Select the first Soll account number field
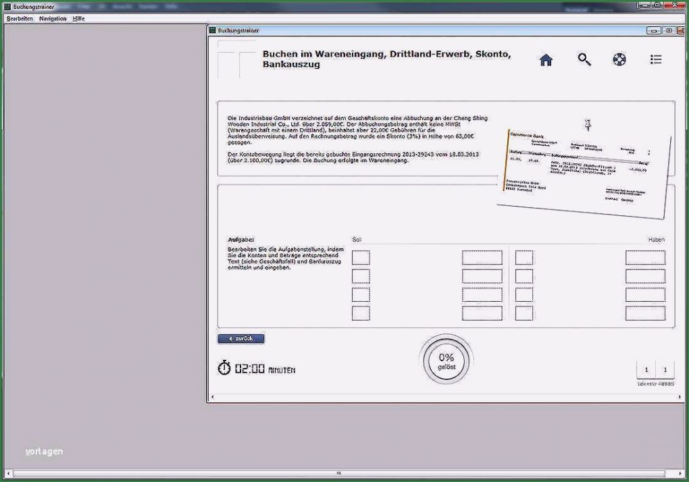689x482 pixels. 361,258
